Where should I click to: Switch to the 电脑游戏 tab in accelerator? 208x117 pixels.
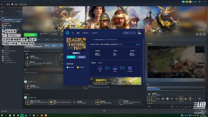85,33
